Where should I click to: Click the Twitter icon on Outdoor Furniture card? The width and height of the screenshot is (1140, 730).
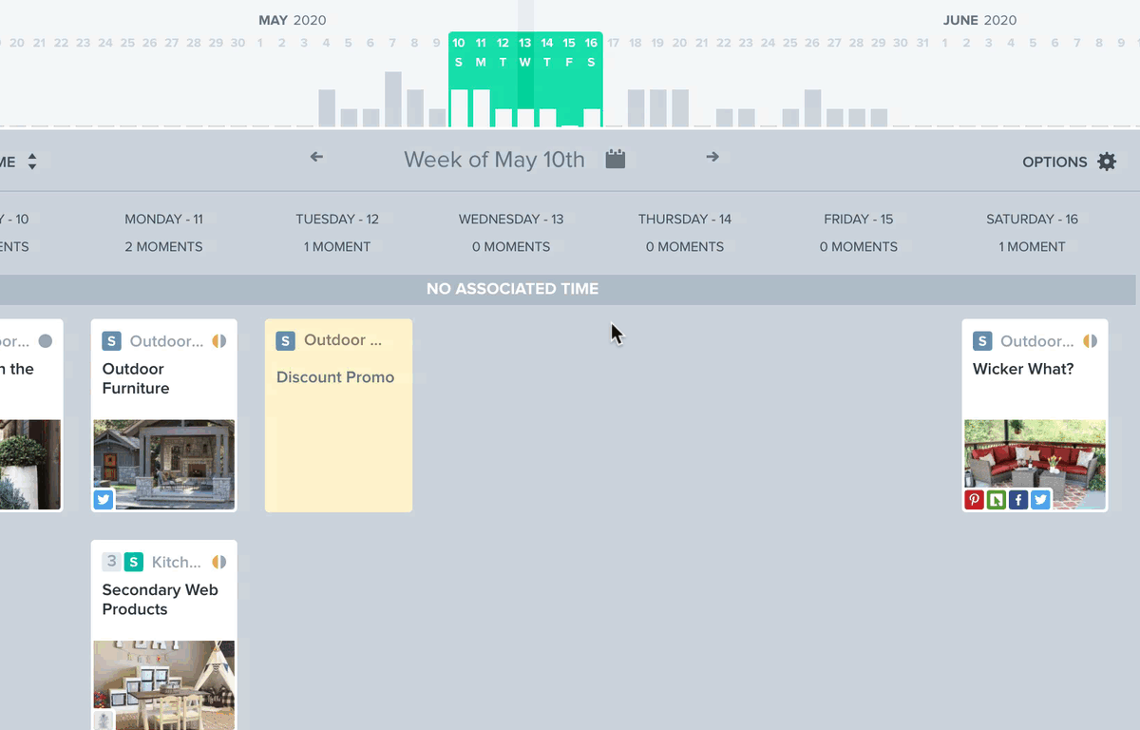click(x=104, y=499)
